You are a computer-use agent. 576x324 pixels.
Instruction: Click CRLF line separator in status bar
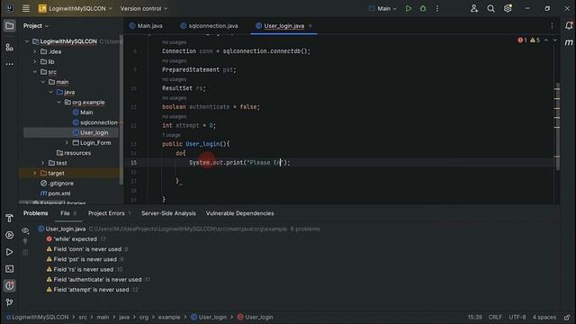495,317
